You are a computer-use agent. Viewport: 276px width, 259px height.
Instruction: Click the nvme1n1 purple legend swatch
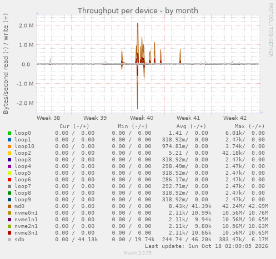(9, 220)
